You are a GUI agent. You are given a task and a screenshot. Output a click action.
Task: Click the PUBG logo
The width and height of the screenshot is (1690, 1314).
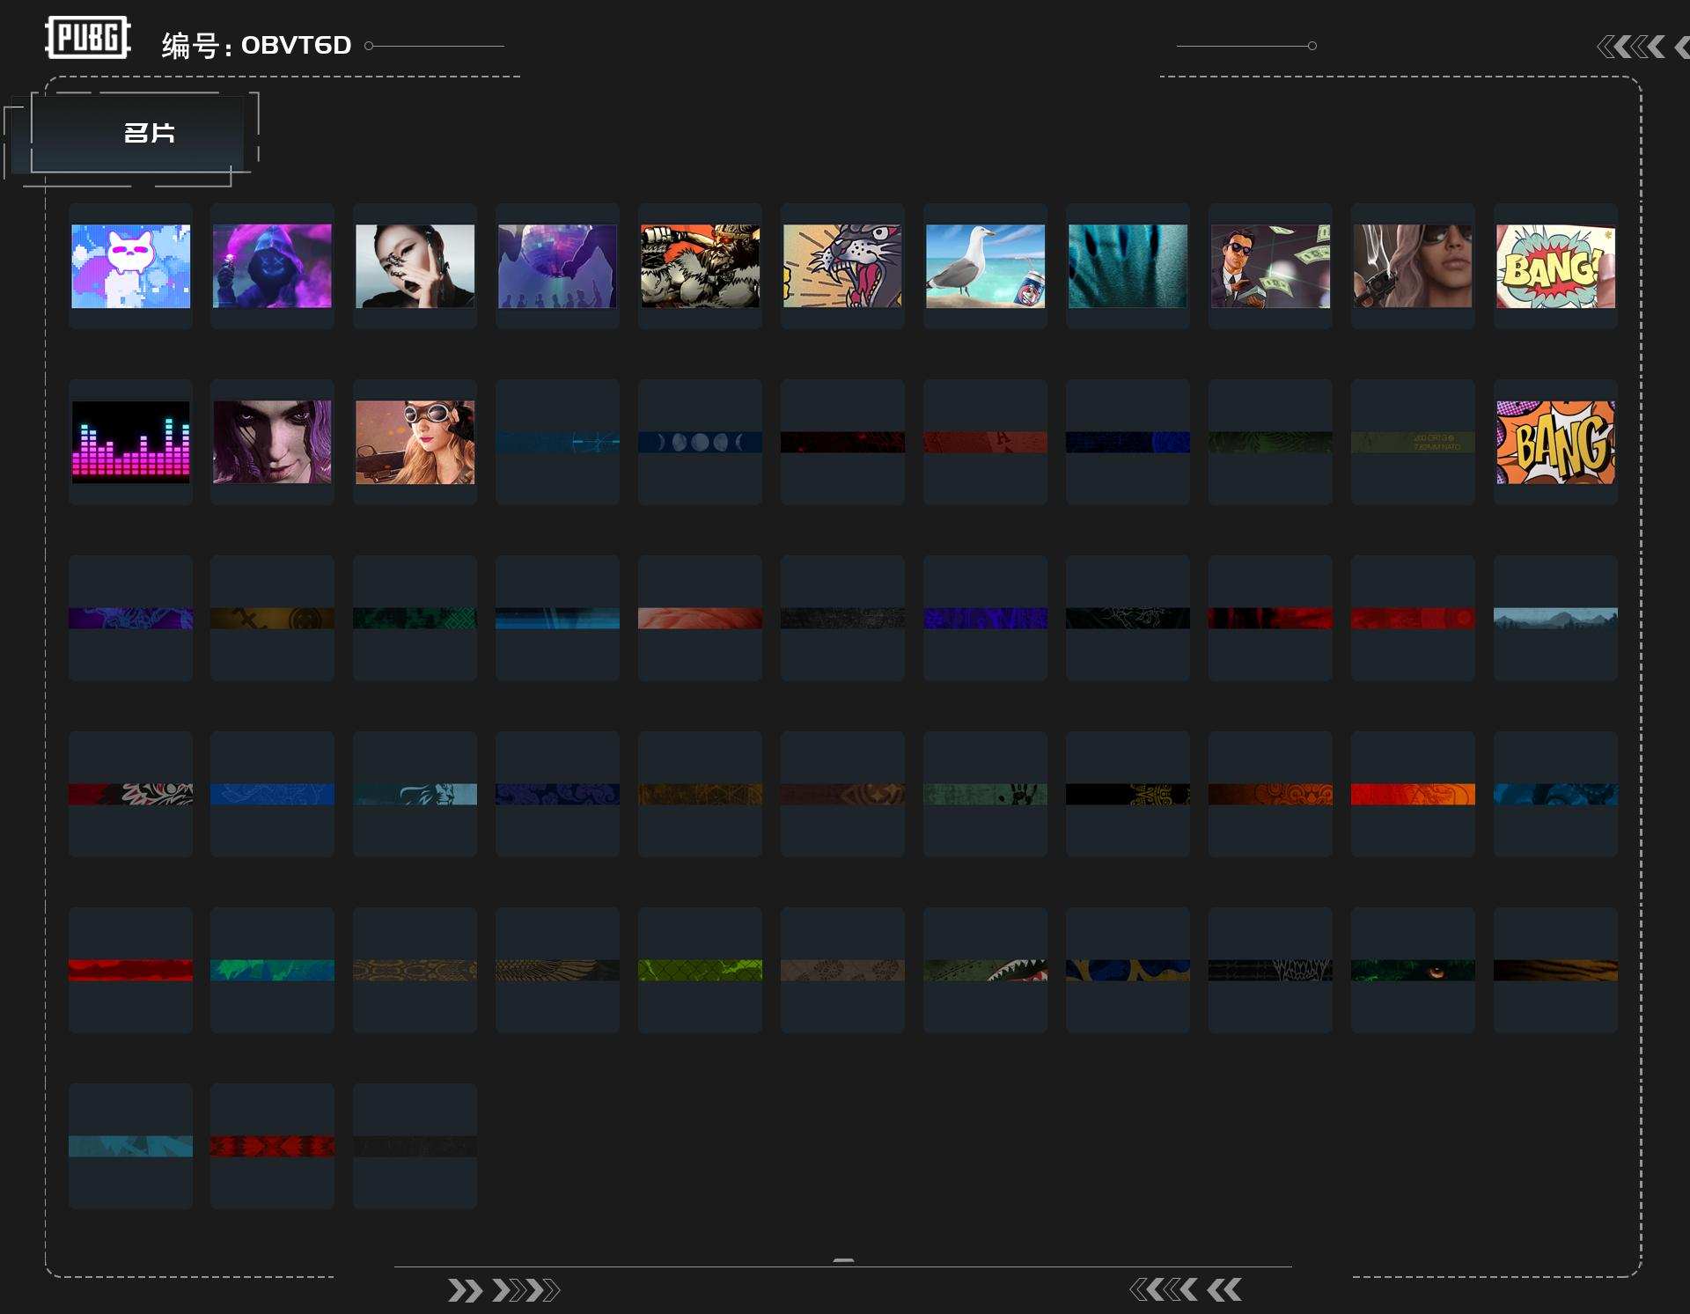[x=88, y=37]
